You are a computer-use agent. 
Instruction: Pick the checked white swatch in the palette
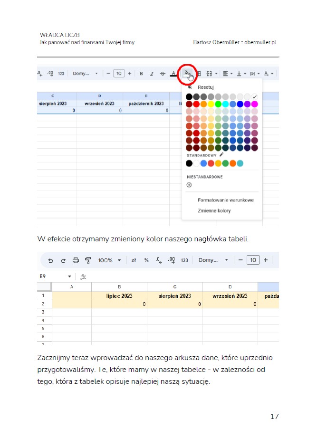point(254,96)
